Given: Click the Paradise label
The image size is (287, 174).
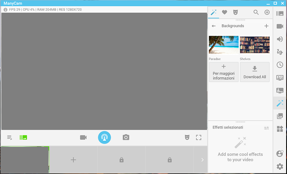Looking at the screenshot, I should (215, 59).
